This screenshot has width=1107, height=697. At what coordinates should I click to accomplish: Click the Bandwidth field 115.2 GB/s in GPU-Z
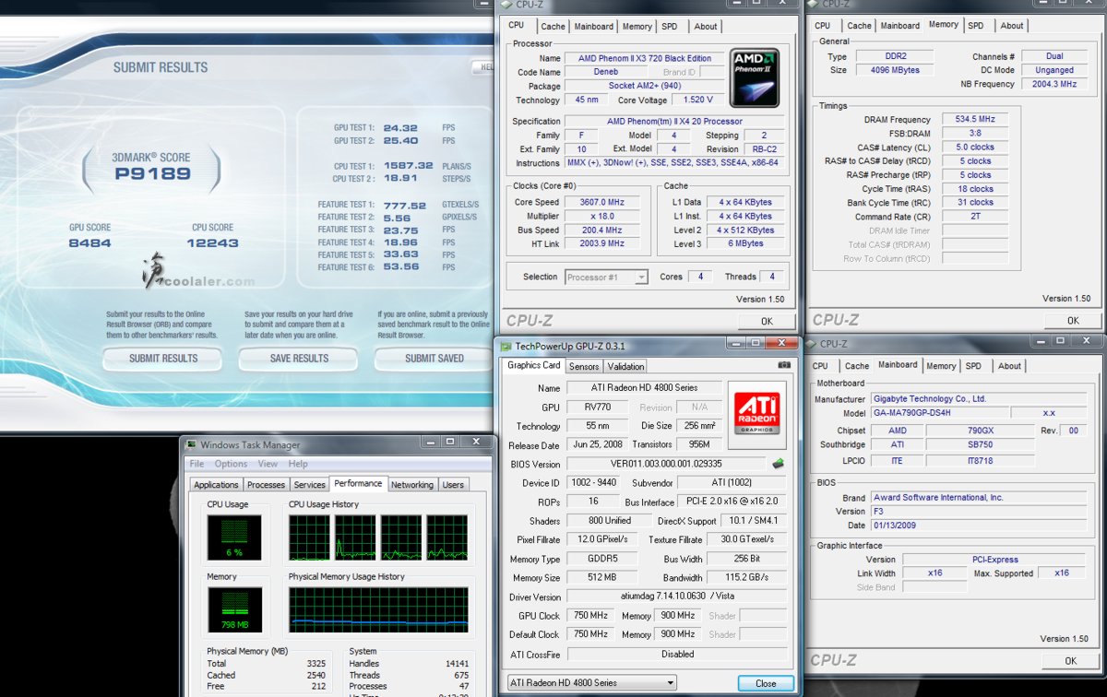748,578
